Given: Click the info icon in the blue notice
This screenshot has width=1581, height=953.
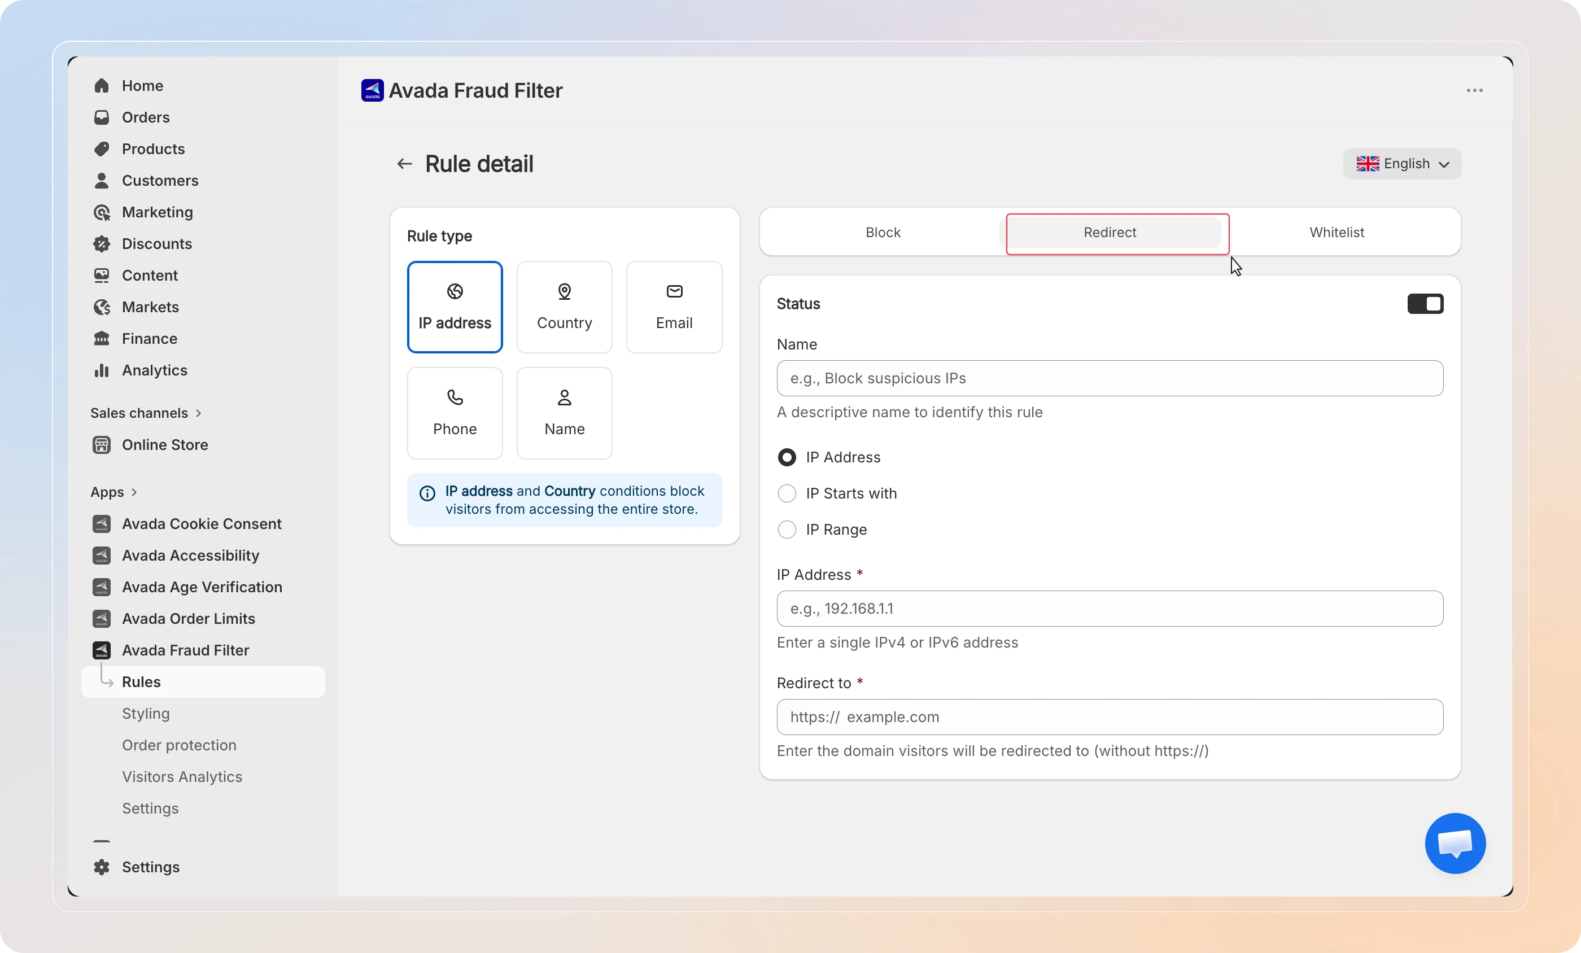Looking at the screenshot, I should 427,493.
